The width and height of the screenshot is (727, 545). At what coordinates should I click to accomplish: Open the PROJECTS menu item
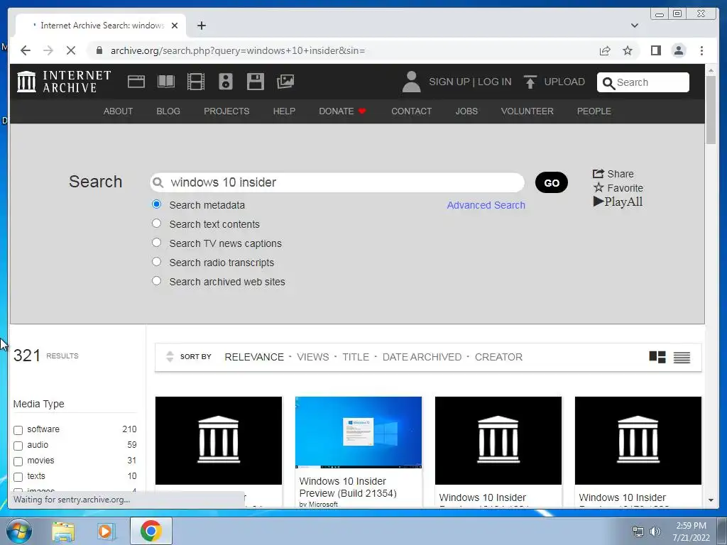226,111
